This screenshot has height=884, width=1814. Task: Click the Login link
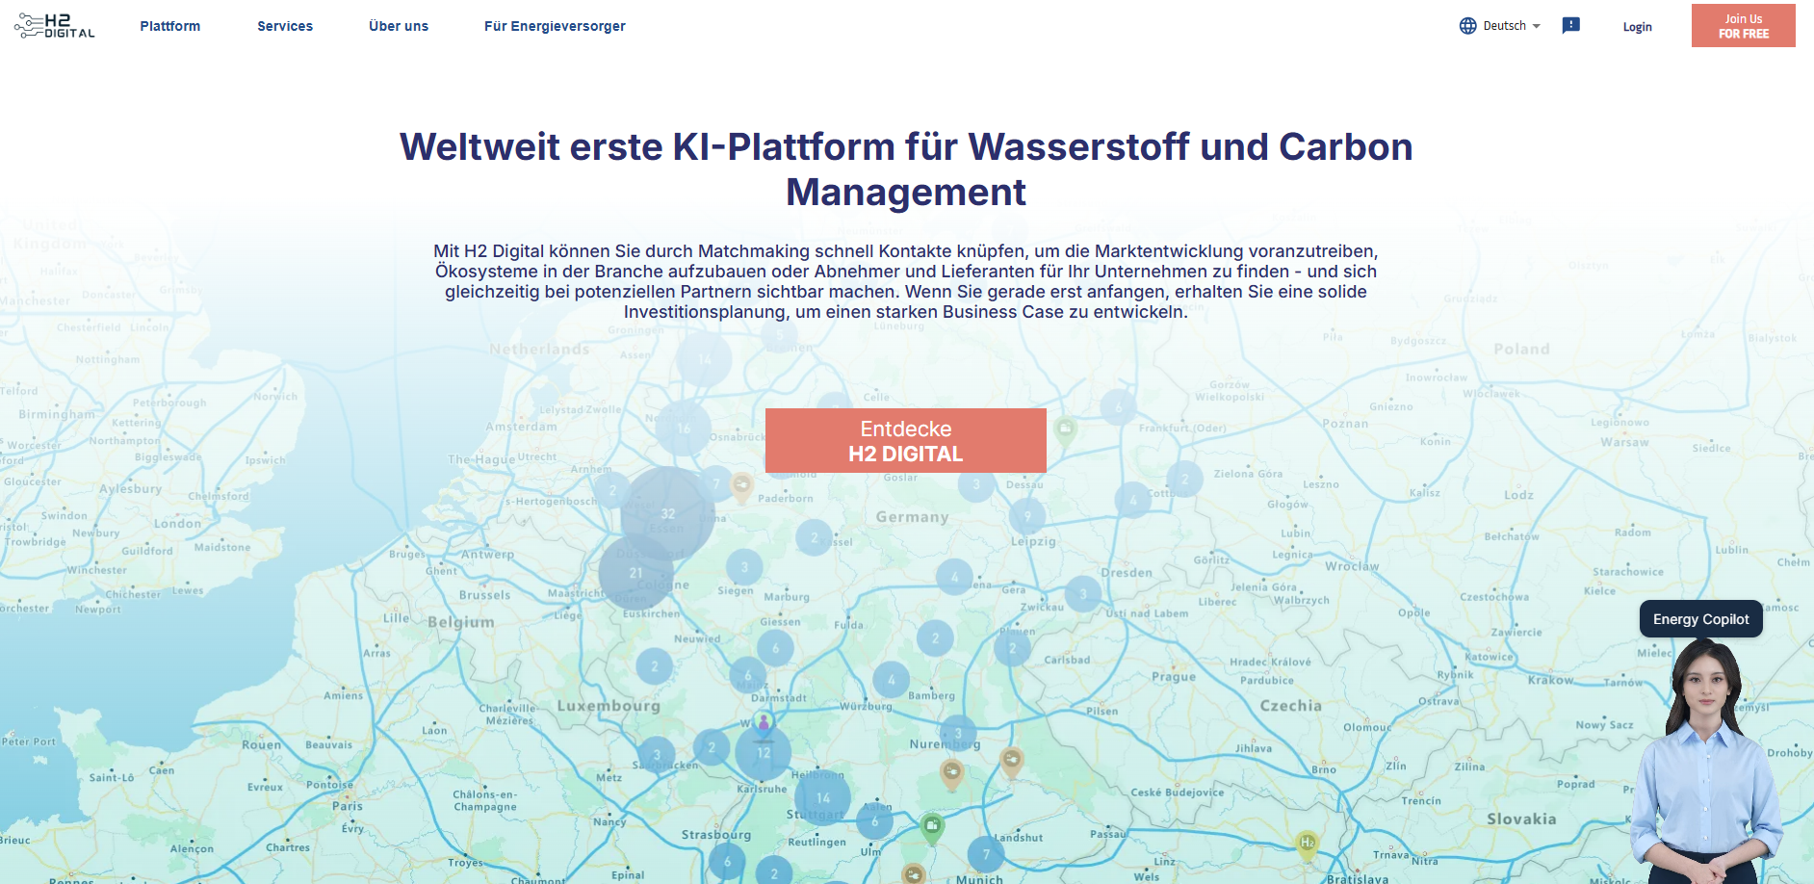[x=1637, y=27]
